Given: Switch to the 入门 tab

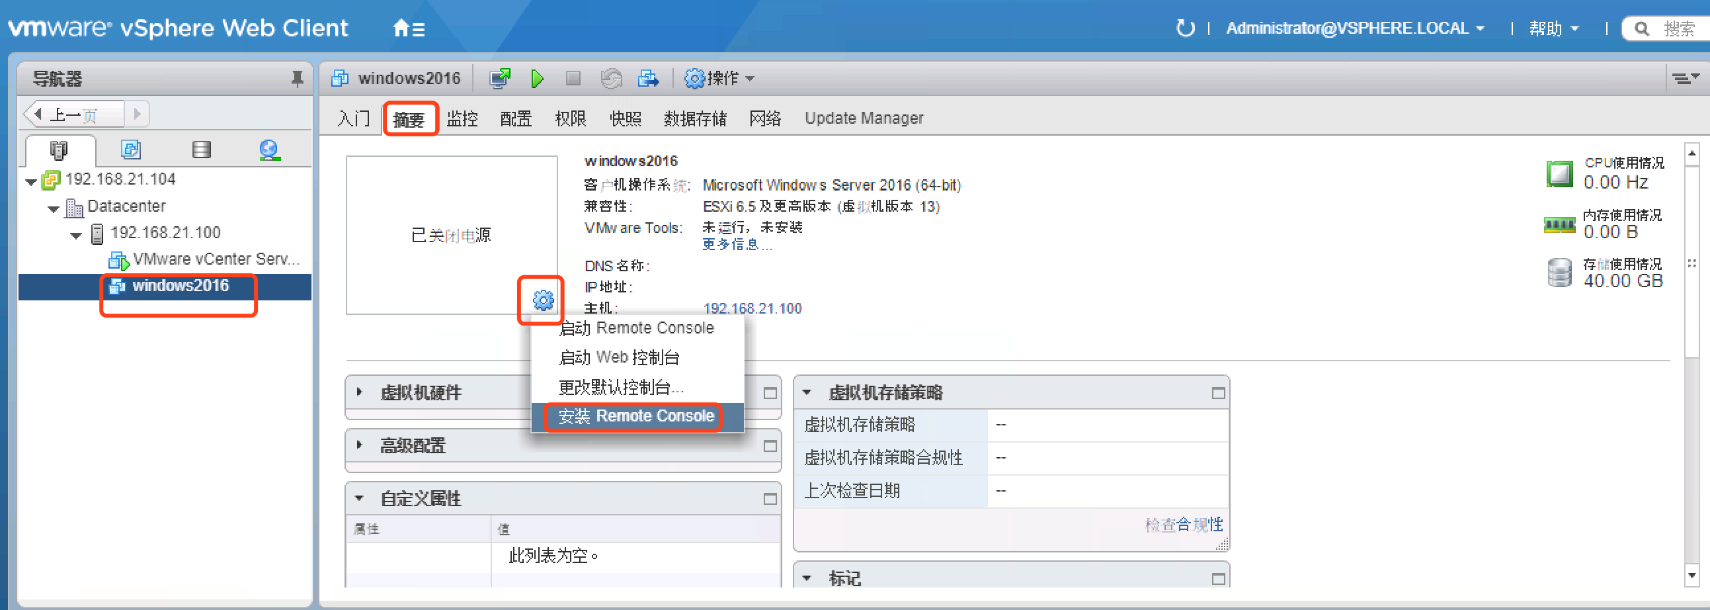Looking at the screenshot, I should tap(354, 118).
